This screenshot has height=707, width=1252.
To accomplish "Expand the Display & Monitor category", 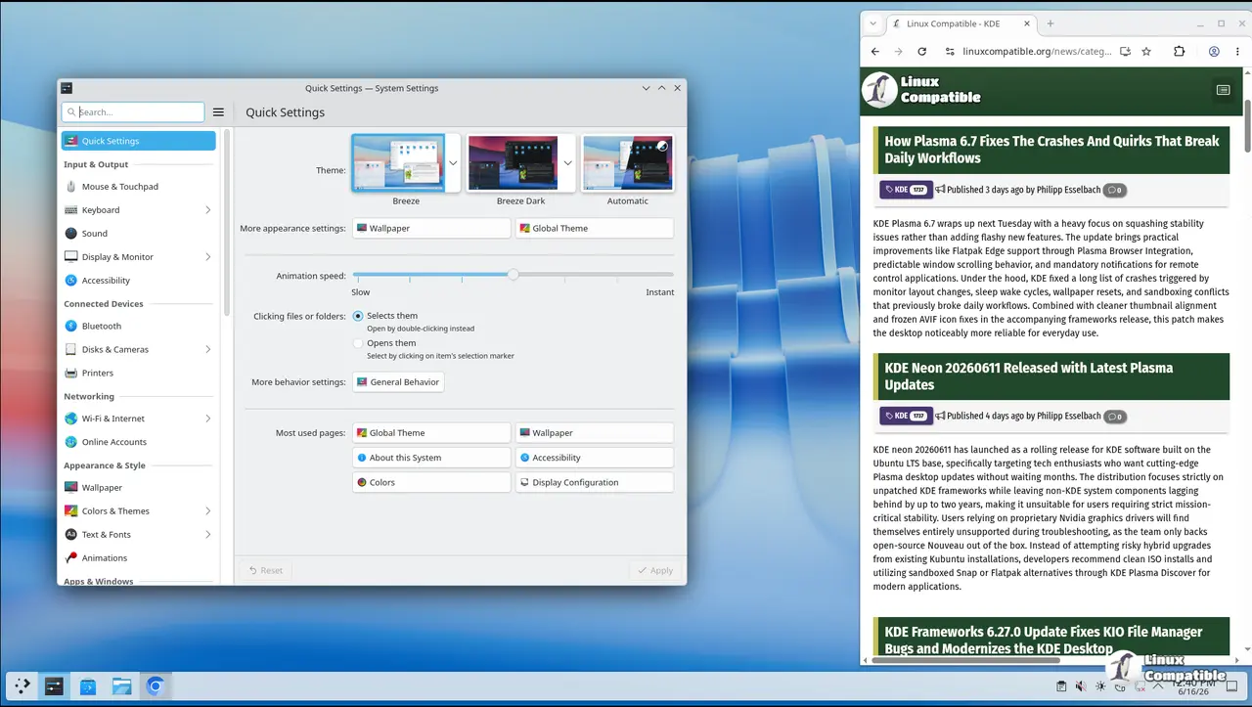I will point(208,257).
